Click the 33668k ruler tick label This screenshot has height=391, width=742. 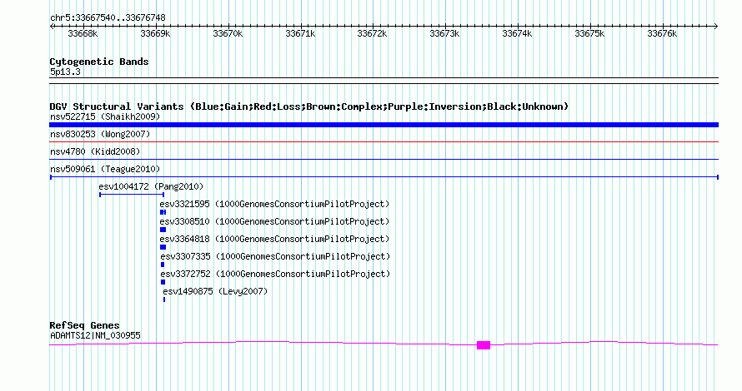tap(83, 33)
